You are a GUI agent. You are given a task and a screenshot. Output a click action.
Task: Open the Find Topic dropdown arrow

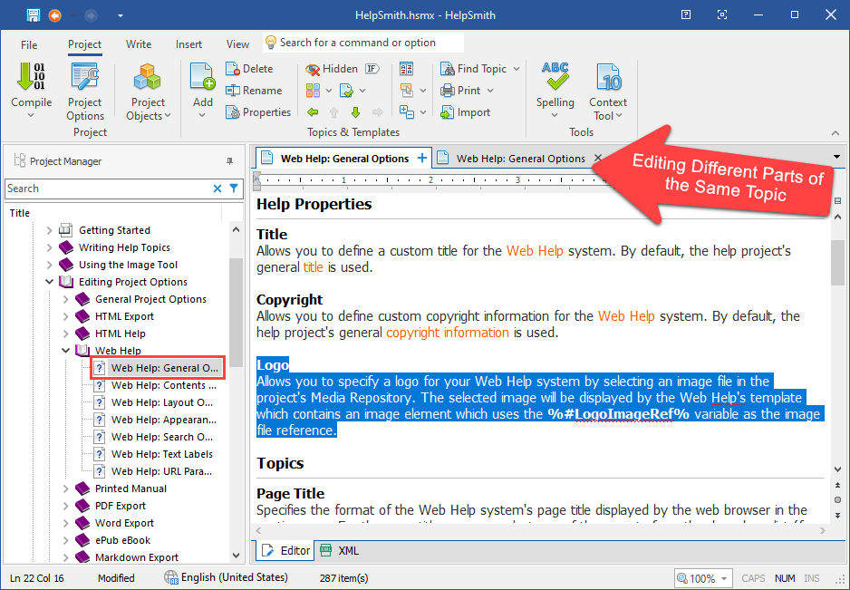[x=517, y=69]
